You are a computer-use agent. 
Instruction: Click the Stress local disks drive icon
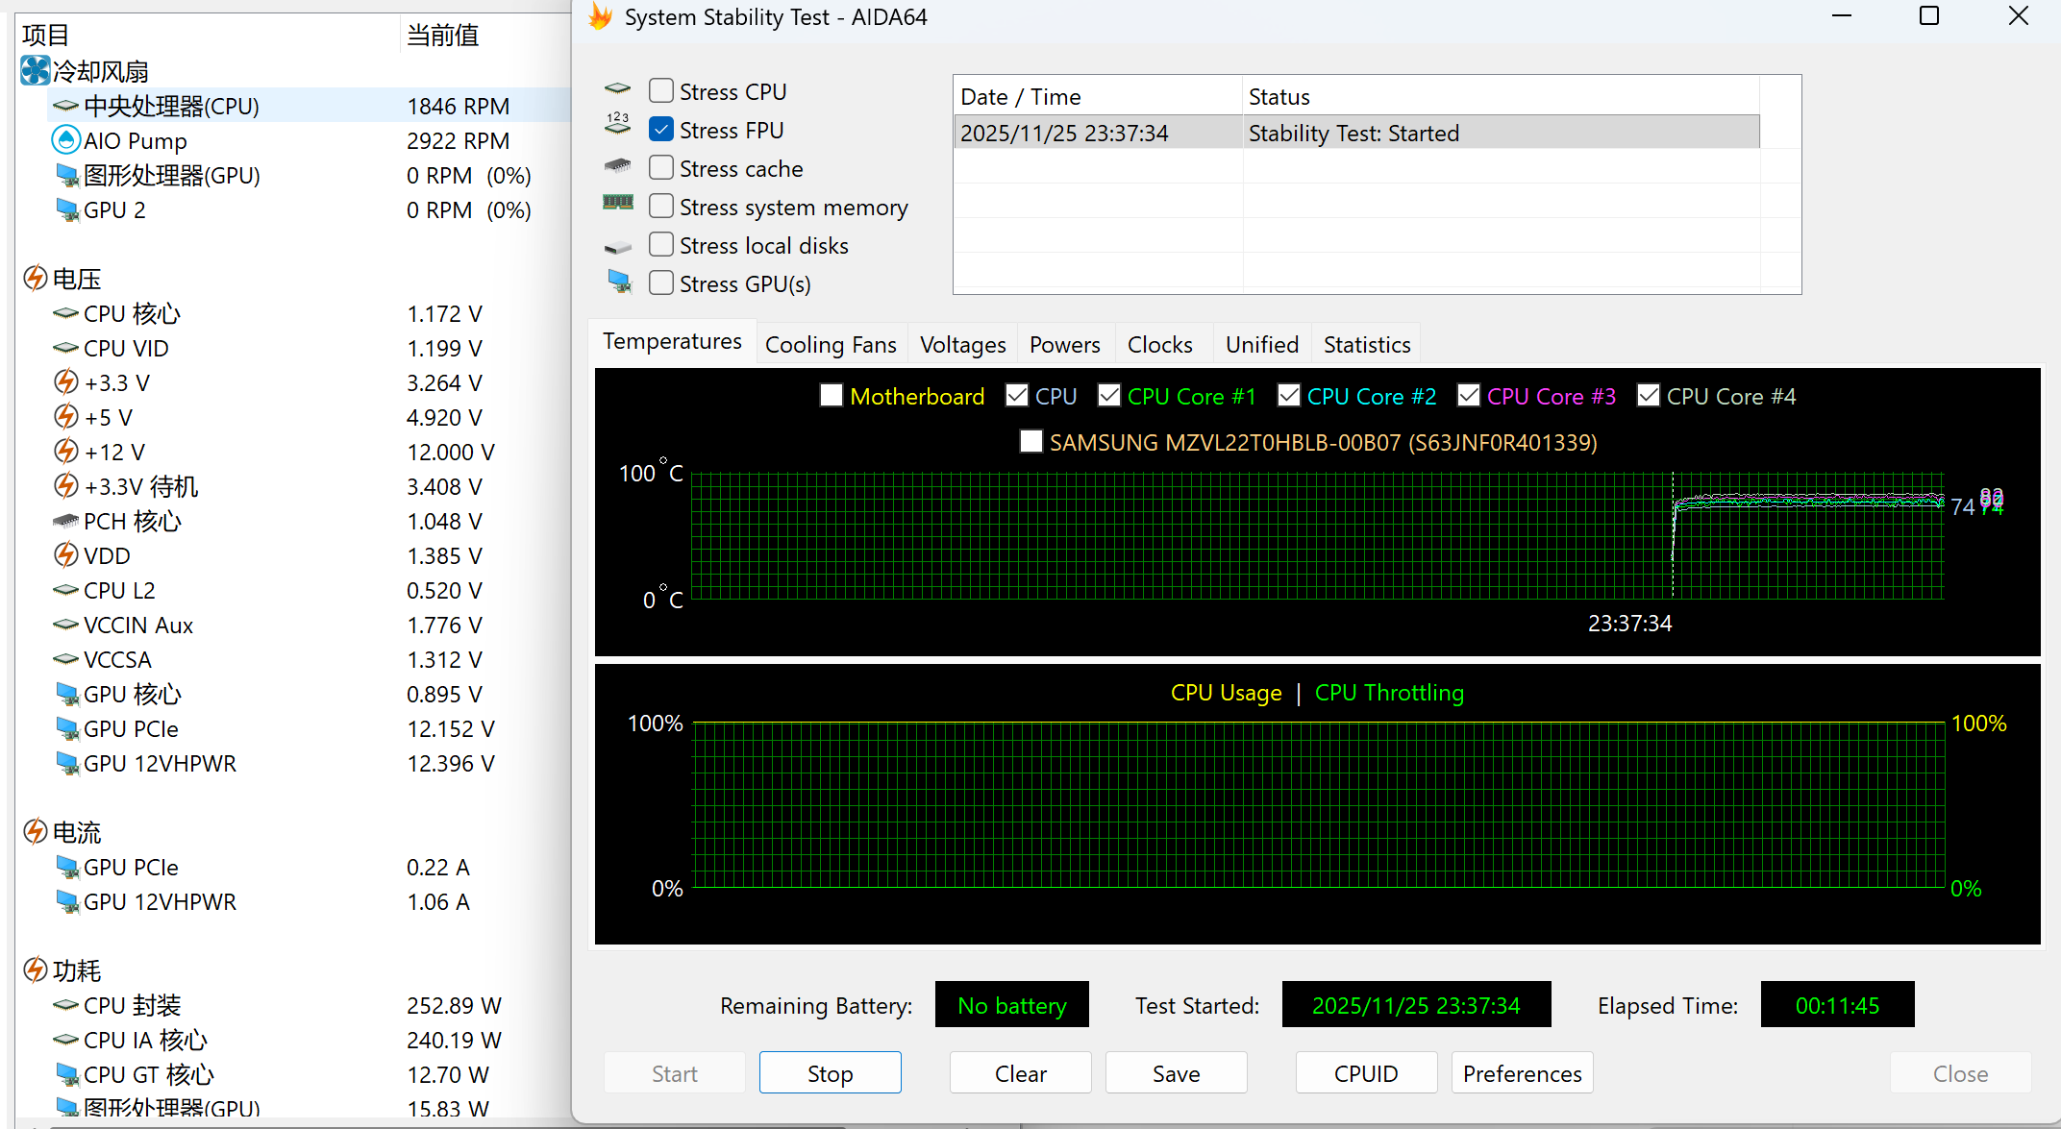(x=618, y=247)
